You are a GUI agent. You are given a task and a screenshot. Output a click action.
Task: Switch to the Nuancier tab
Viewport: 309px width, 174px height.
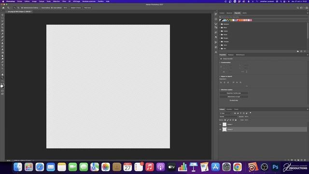[229, 13]
